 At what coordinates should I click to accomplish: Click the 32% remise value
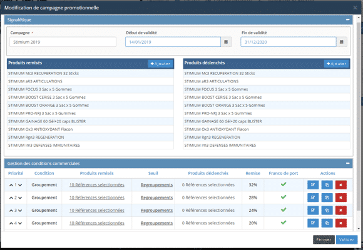click(253, 185)
